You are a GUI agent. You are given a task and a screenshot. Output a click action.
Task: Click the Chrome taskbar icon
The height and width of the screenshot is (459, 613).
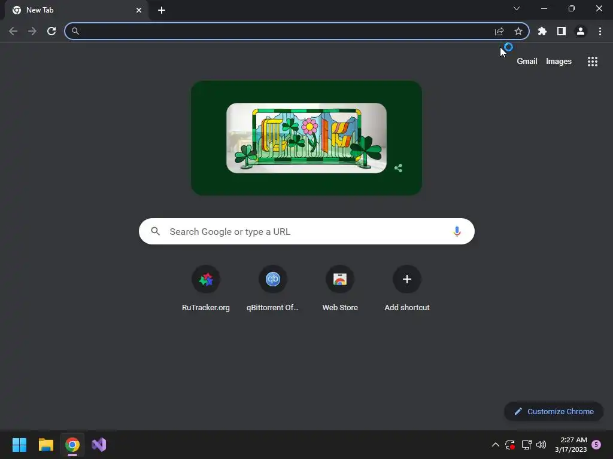[x=72, y=445]
